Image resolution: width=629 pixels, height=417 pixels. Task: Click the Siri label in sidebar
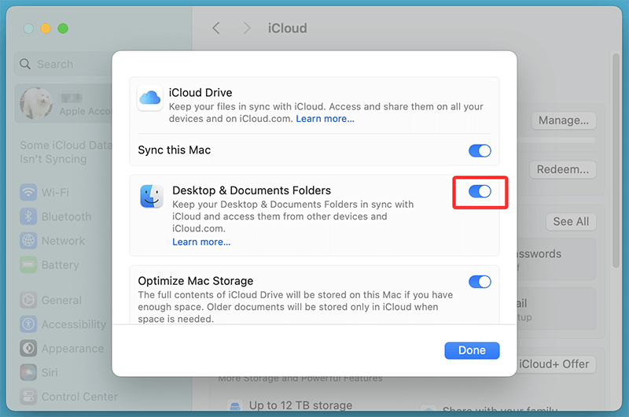click(50, 372)
